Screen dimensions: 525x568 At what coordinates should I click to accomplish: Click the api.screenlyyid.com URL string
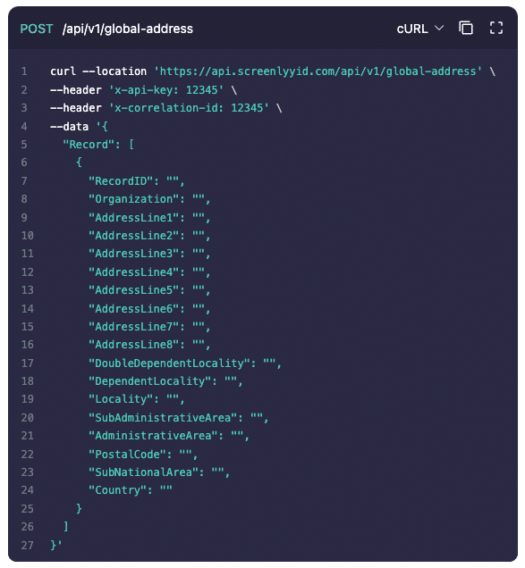pos(318,71)
